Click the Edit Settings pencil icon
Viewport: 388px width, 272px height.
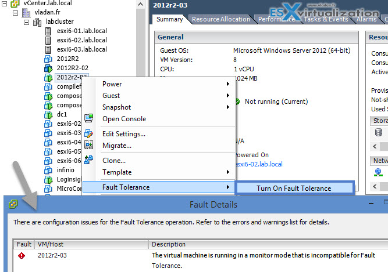point(88,133)
